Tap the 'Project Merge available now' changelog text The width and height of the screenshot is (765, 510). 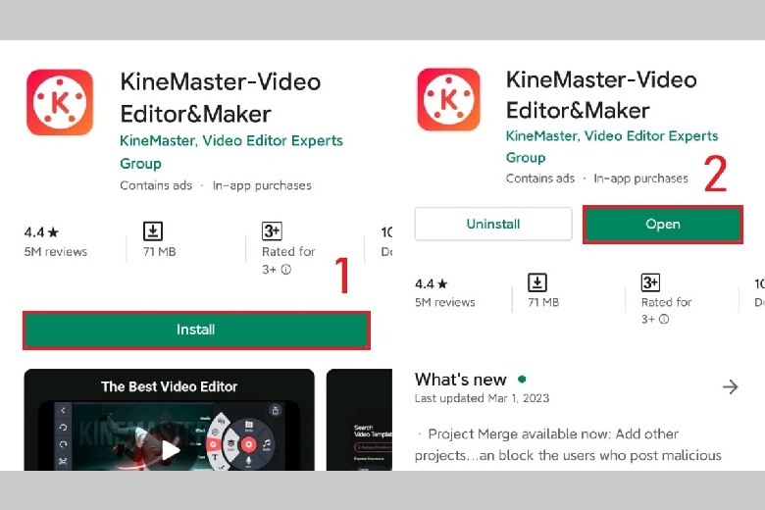(x=568, y=444)
